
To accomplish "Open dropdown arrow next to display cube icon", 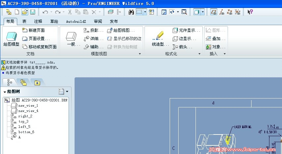I will pos(203,12).
